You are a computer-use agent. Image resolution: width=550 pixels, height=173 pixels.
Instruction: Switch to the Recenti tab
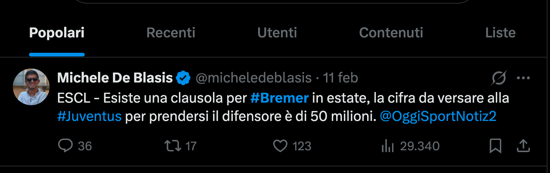pos(171,33)
